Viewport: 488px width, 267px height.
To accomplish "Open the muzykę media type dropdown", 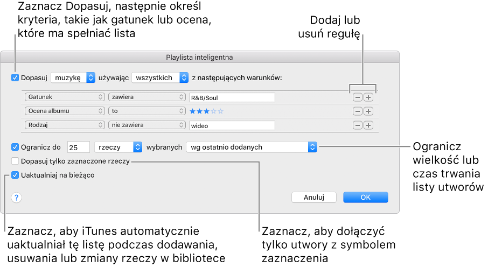I will point(73,78).
